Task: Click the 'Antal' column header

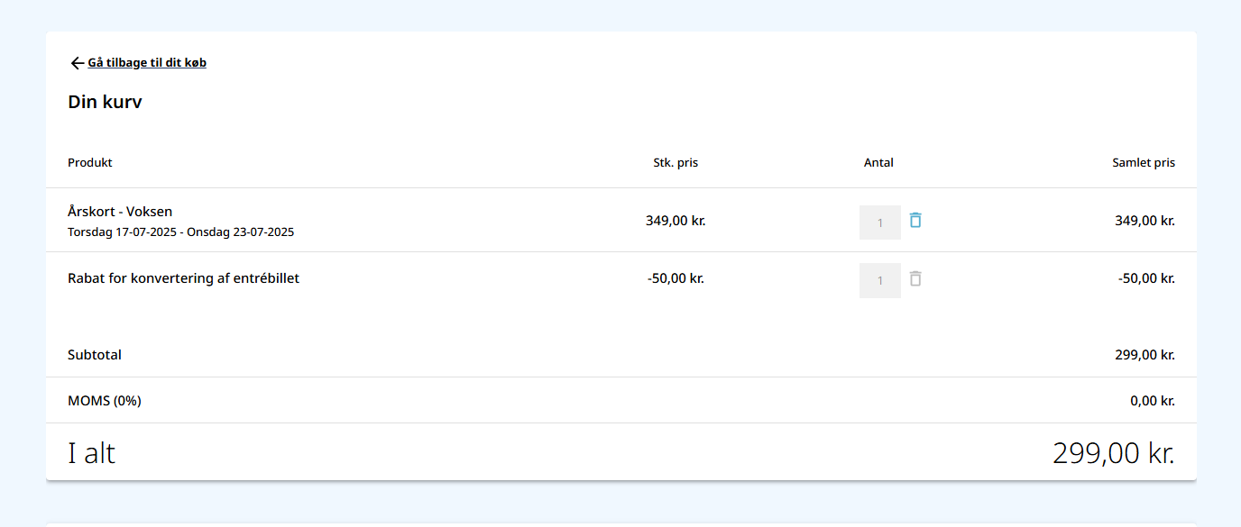Action: 878,163
